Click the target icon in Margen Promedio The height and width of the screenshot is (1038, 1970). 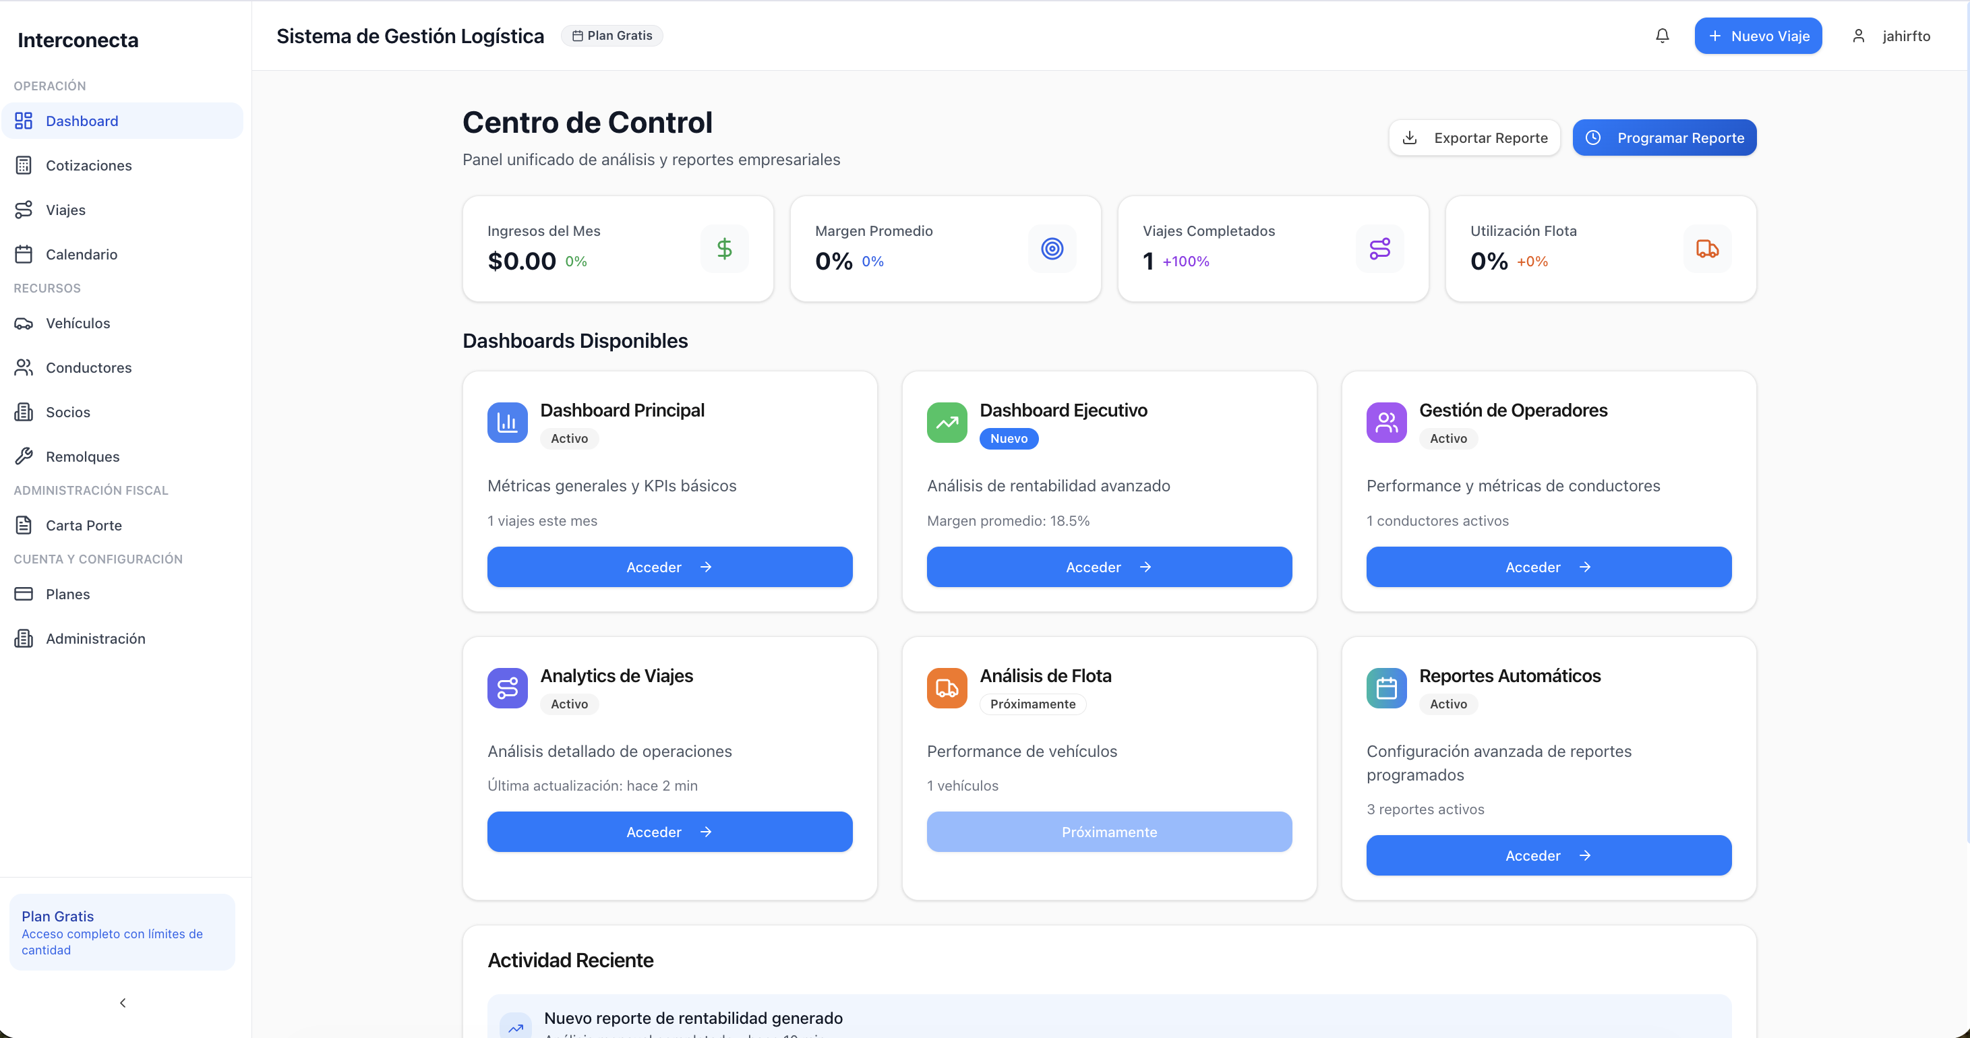point(1052,249)
